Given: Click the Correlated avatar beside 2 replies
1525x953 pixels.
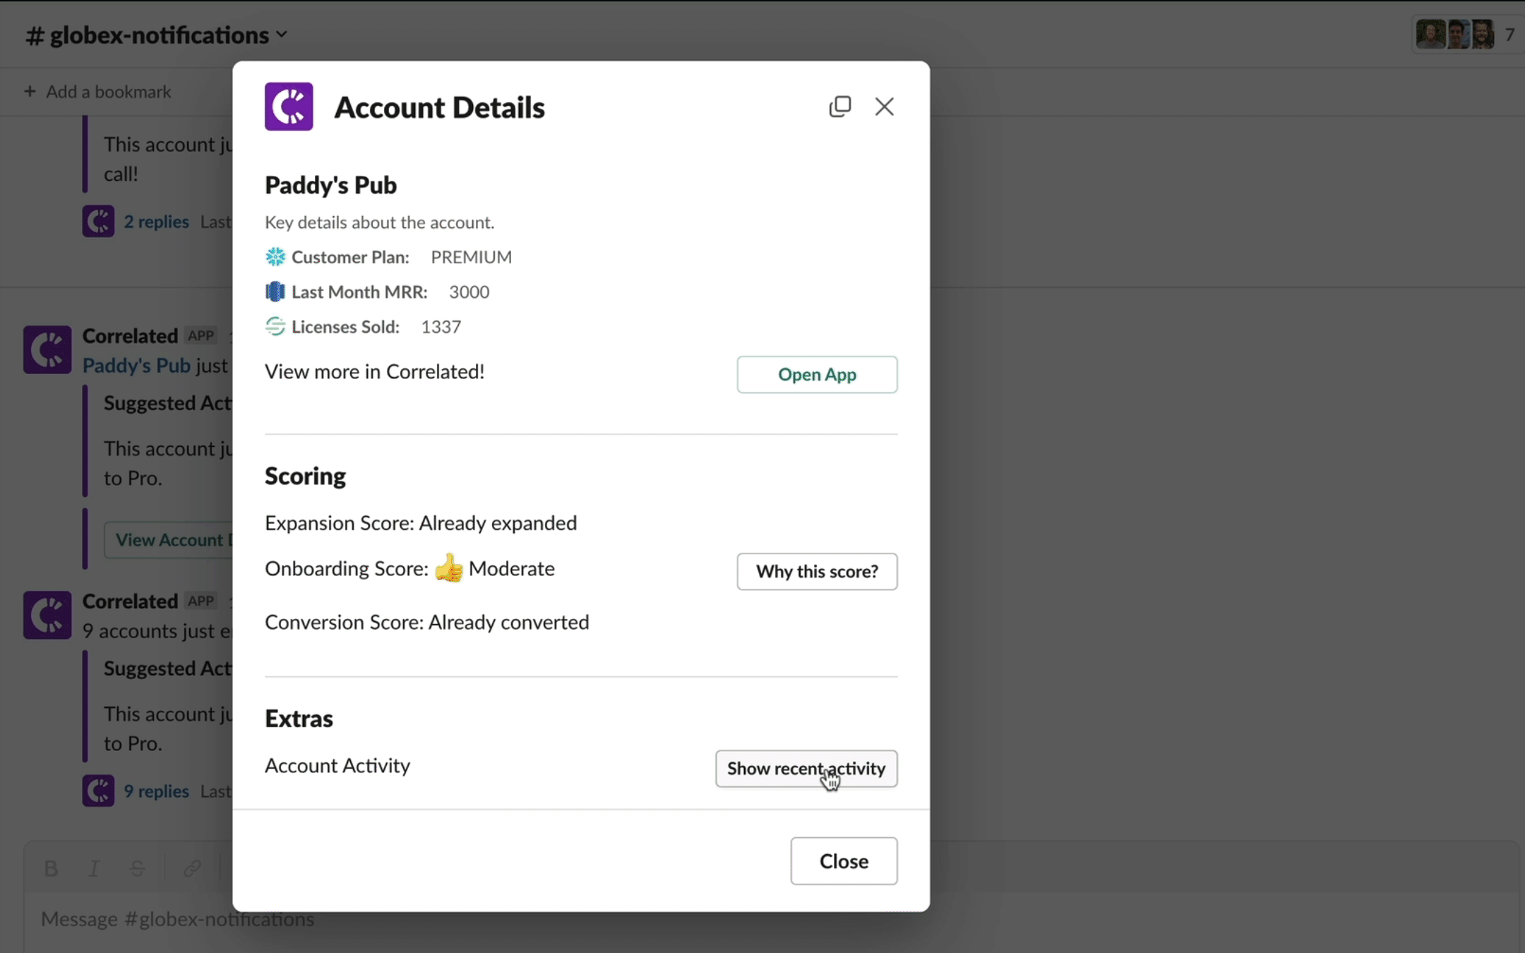Looking at the screenshot, I should (98, 222).
